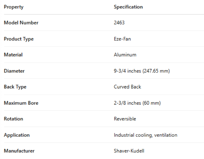Select the Model Number label
204x159 pixels.
point(21,23)
